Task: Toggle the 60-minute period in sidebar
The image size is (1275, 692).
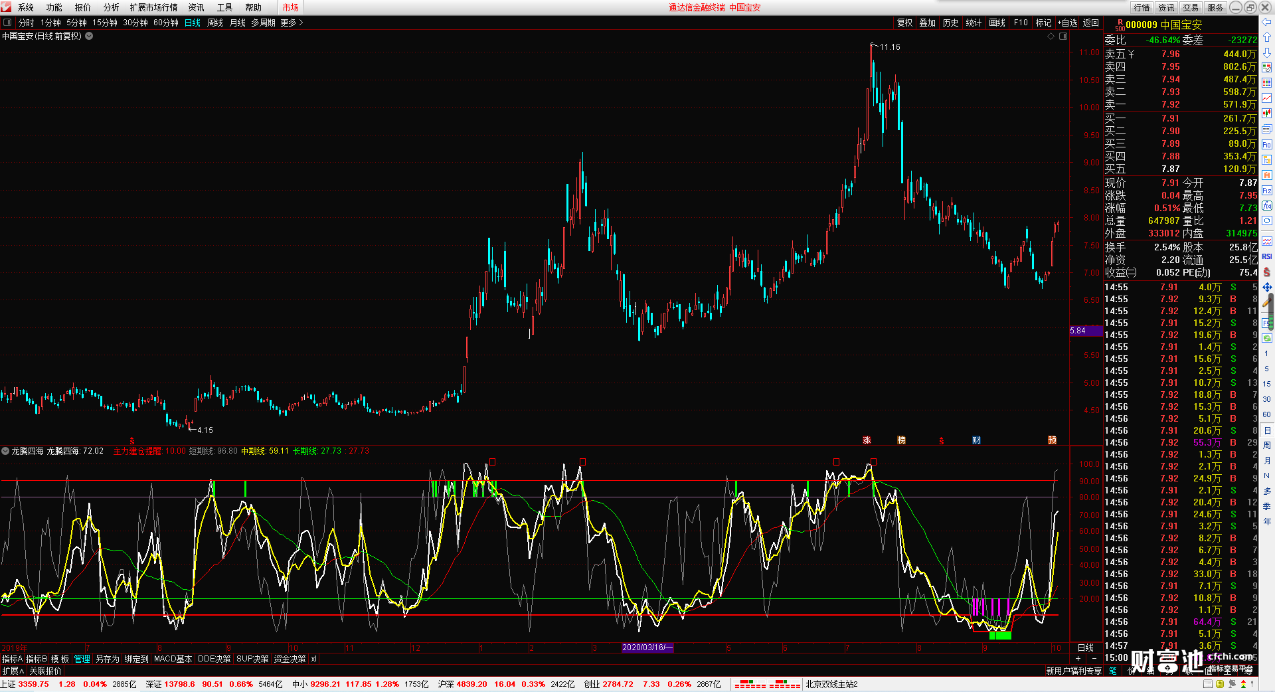Action: [x=1266, y=414]
